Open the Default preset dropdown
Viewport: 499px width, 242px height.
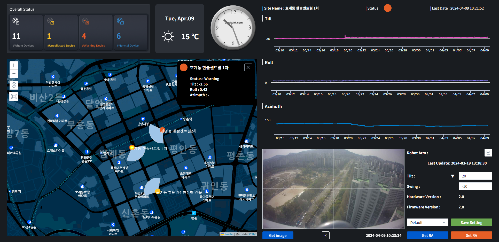pyautogui.click(x=427, y=222)
